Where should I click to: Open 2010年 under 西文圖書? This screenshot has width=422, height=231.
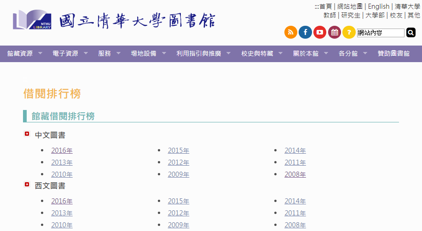coord(62,225)
